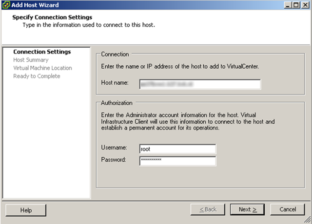Click the Username label
Image resolution: width=312 pixels, height=224 pixels.
click(114, 148)
